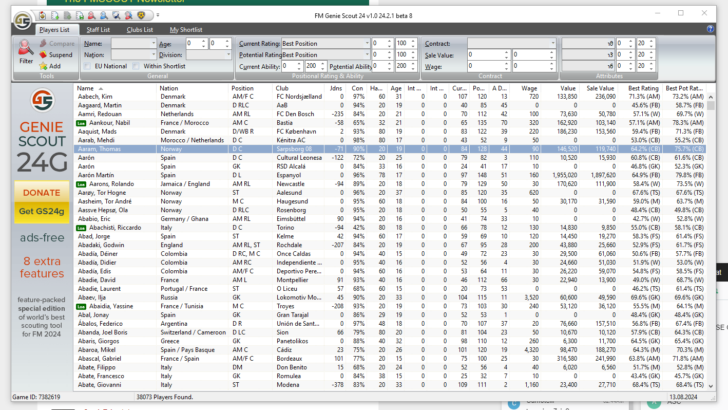
Task: Sort the table by Name column header
Action: 115,88
